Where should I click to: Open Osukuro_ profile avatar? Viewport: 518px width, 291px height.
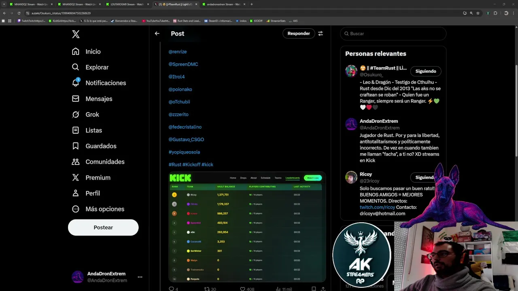[351, 71]
